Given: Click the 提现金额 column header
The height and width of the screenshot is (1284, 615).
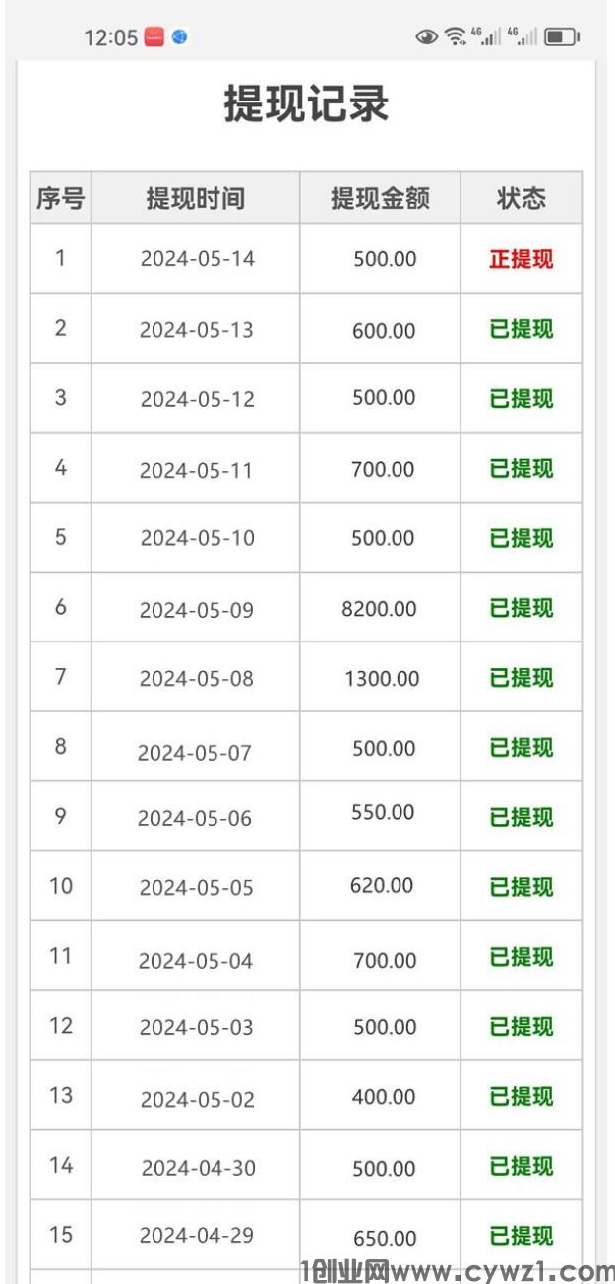Looking at the screenshot, I should click(380, 198).
